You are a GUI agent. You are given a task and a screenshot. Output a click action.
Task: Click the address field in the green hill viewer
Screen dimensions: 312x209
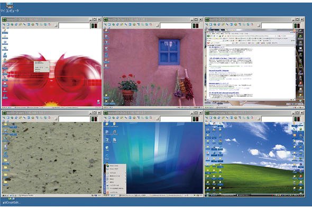pyautogui.click(x=277, y=119)
